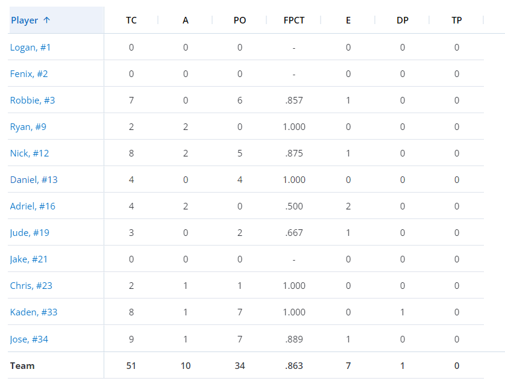Sort by the E errors column
Image resolution: width=505 pixels, height=390 pixels.
point(348,20)
